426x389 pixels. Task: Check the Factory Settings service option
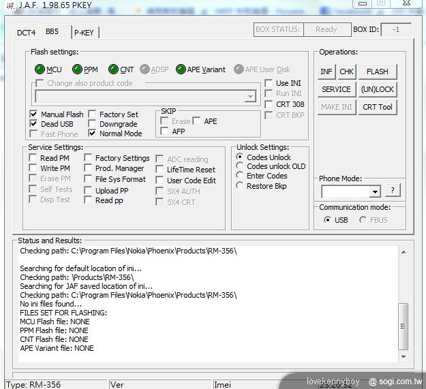click(88, 157)
